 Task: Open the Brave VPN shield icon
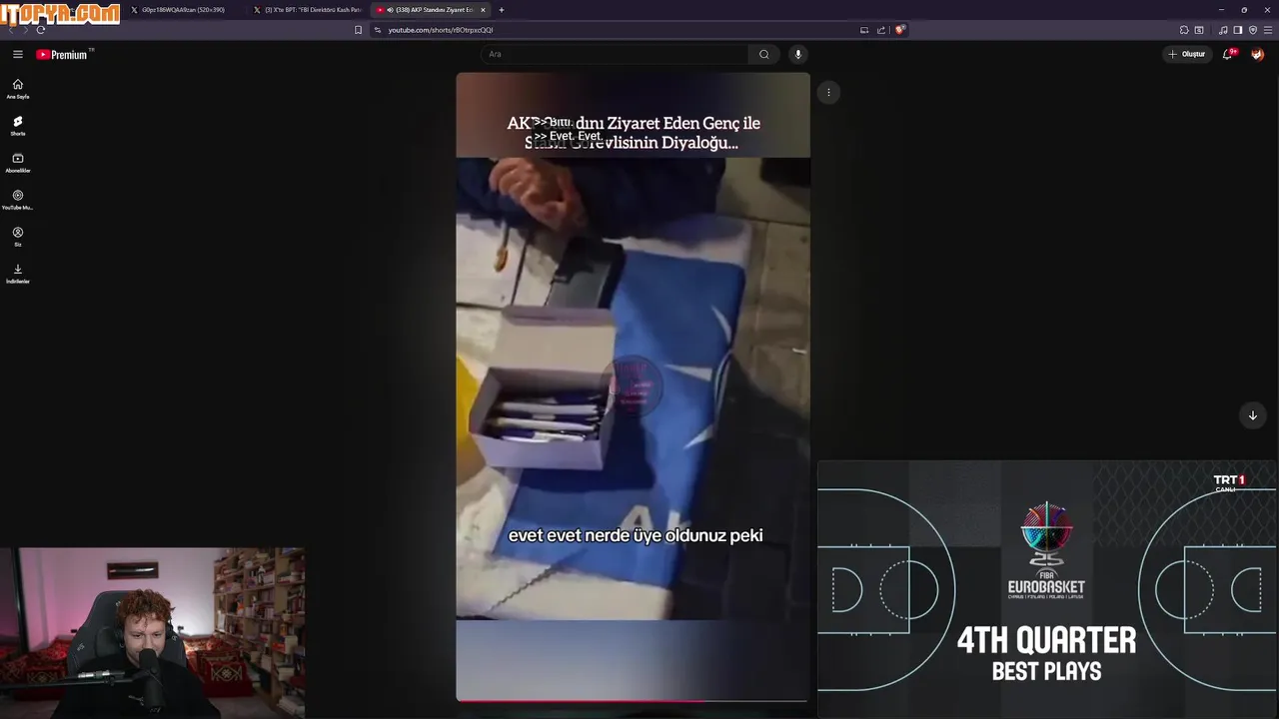(1253, 30)
